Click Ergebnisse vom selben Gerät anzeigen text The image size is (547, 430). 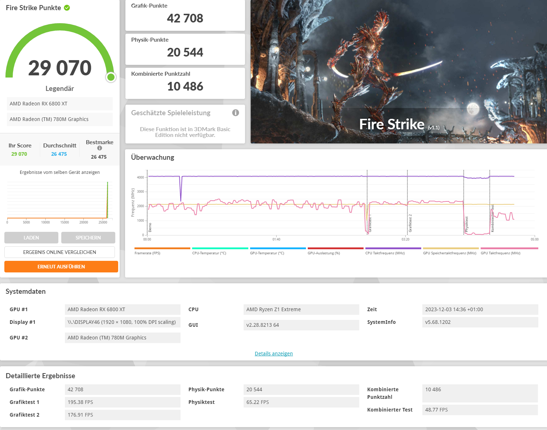click(x=60, y=172)
